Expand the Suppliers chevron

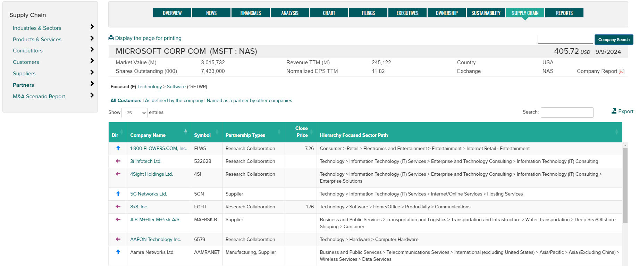tap(92, 72)
